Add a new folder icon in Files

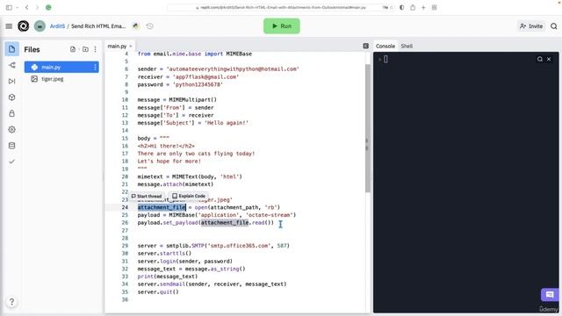(85, 49)
